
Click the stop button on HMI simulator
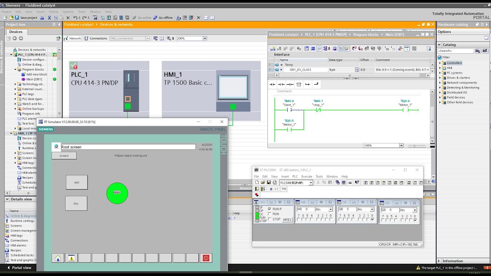tap(76, 203)
